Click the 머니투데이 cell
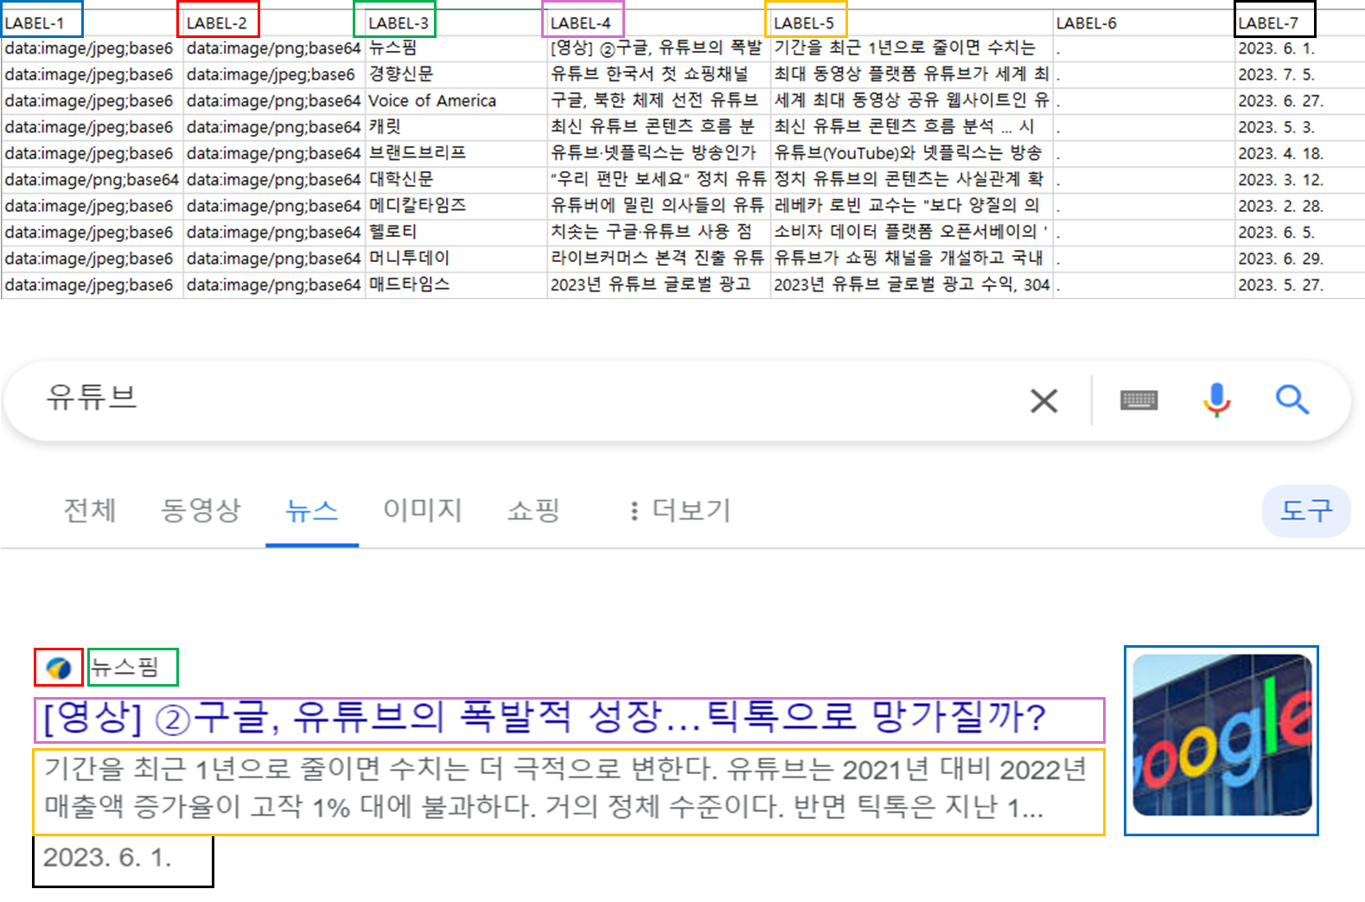 coord(456,259)
